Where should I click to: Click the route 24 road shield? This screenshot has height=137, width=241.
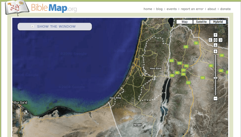[x=179, y=63]
